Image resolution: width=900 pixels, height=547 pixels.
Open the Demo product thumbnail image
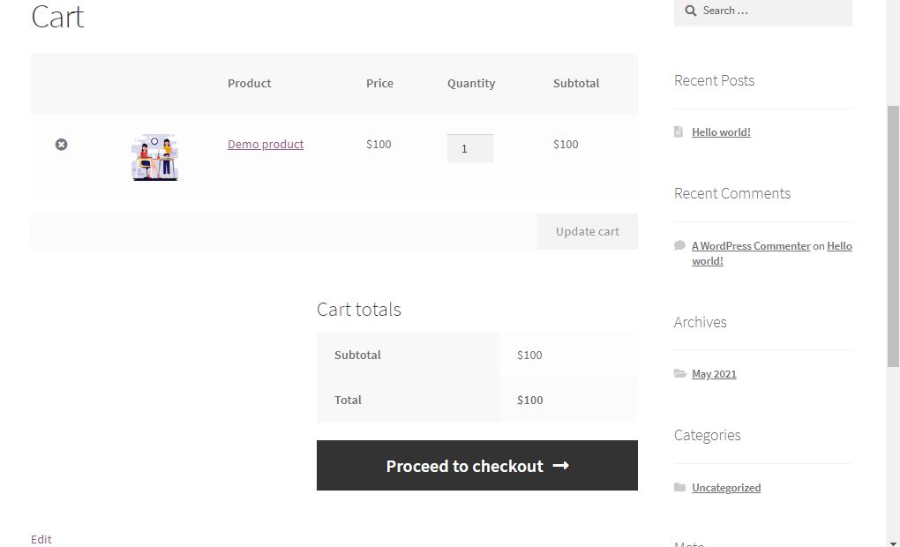[x=154, y=158]
